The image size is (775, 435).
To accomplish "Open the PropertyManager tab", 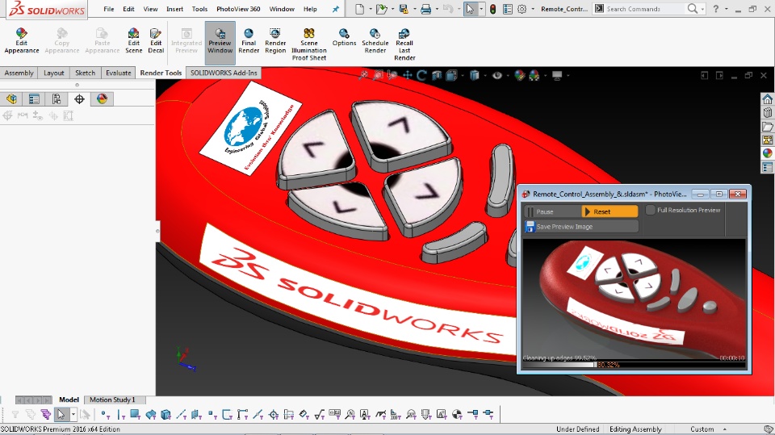I will (34, 98).
